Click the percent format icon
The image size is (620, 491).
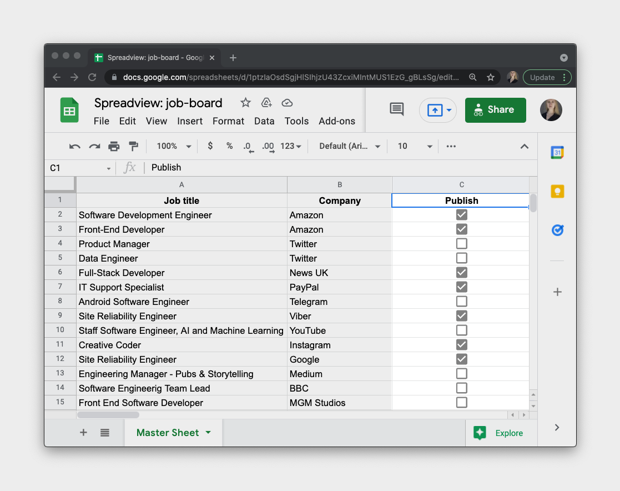point(229,146)
